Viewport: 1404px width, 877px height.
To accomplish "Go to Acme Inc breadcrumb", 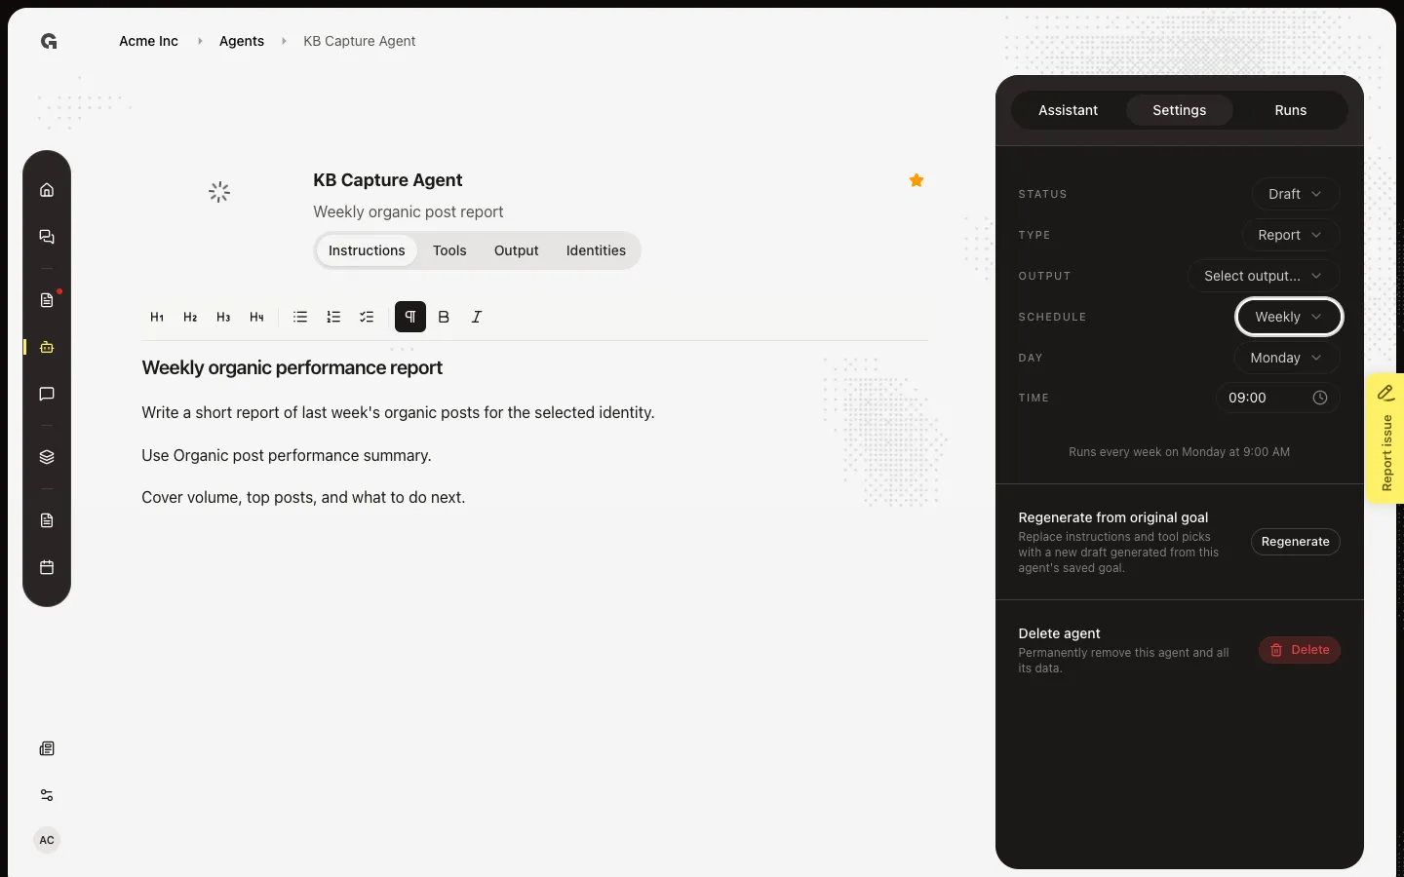I will tap(148, 41).
